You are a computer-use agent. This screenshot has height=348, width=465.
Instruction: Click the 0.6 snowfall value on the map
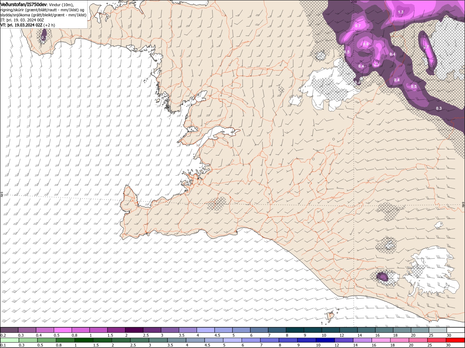pyautogui.click(x=366, y=44)
